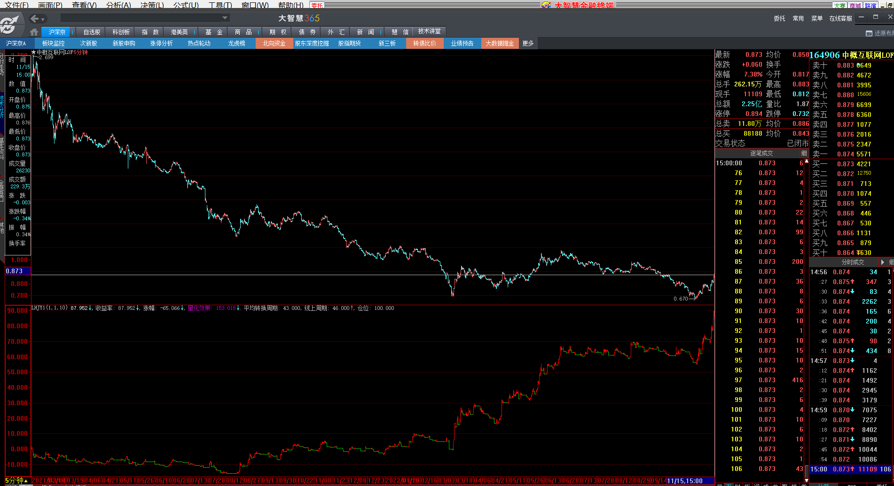Open the 分析(A) menu
The width and height of the screenshot is (894, 486).
point(118,5)
